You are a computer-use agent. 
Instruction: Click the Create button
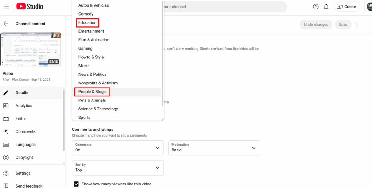click(x=346, y=7)
